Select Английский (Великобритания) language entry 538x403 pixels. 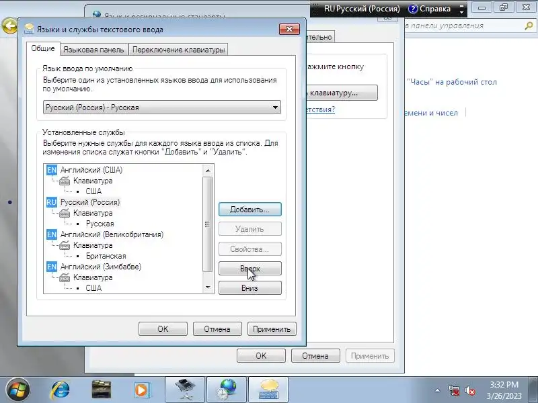(x=112, y=234)
